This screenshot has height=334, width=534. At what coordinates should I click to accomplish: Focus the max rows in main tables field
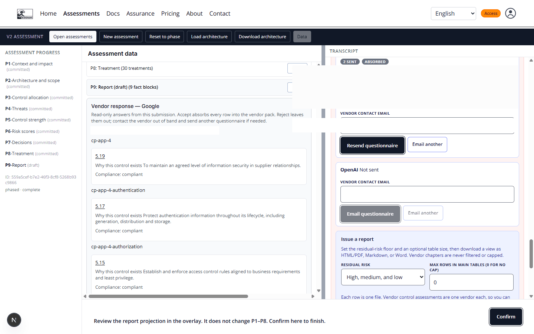[x=471, y=282]
